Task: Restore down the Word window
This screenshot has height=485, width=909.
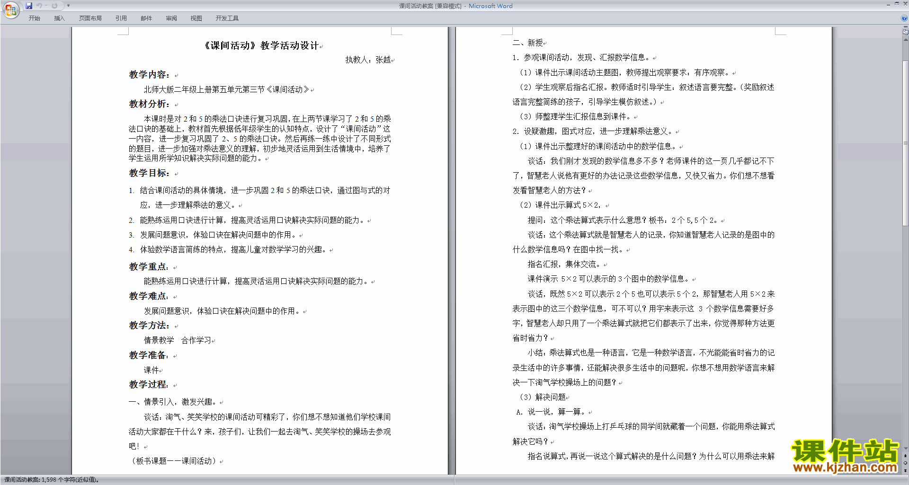Action: coord(897,4)
